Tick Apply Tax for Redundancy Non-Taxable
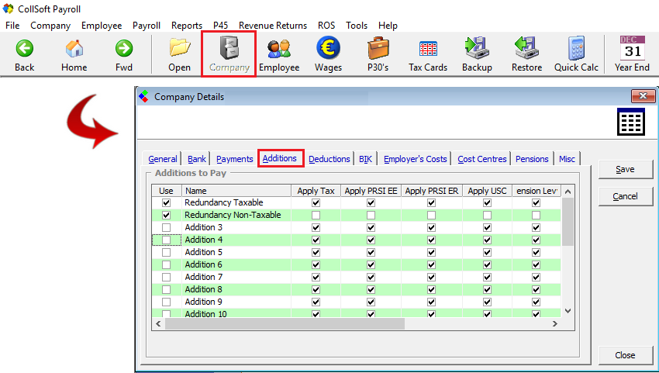 tap(316, 215)
